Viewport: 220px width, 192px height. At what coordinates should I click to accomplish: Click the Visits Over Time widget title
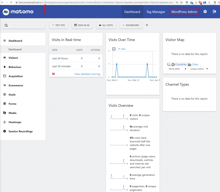point(122,40)
